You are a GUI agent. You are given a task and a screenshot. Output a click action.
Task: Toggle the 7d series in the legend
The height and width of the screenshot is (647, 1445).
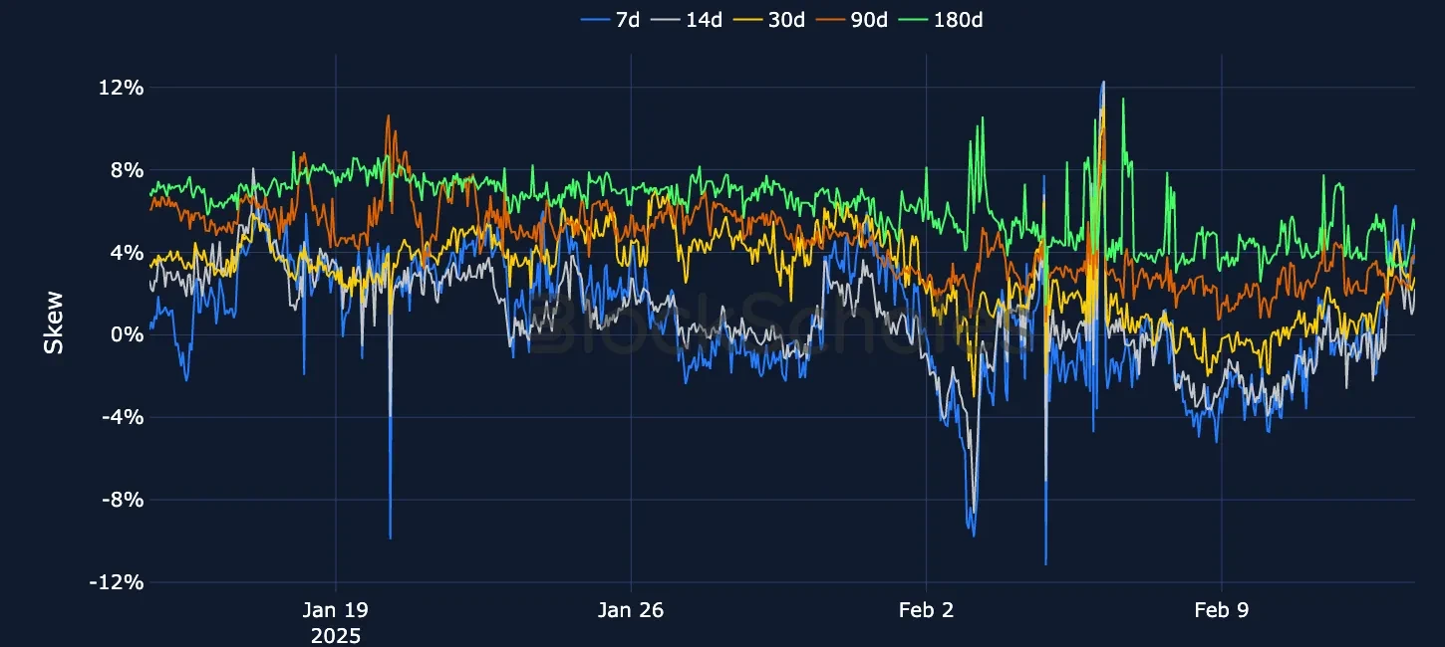click(x=628, y=19)
